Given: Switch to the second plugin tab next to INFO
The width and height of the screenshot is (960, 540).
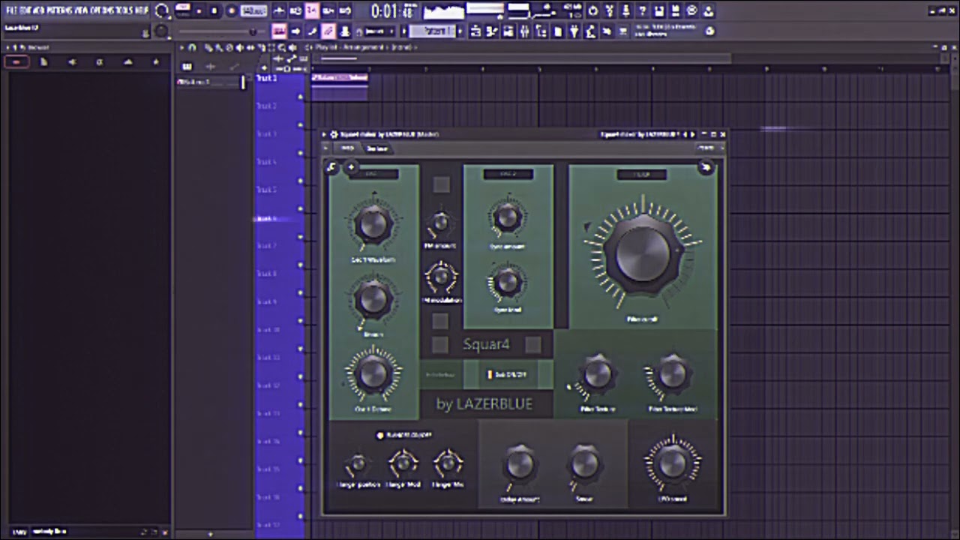Looking at the screenshot, I should point(376,148).
